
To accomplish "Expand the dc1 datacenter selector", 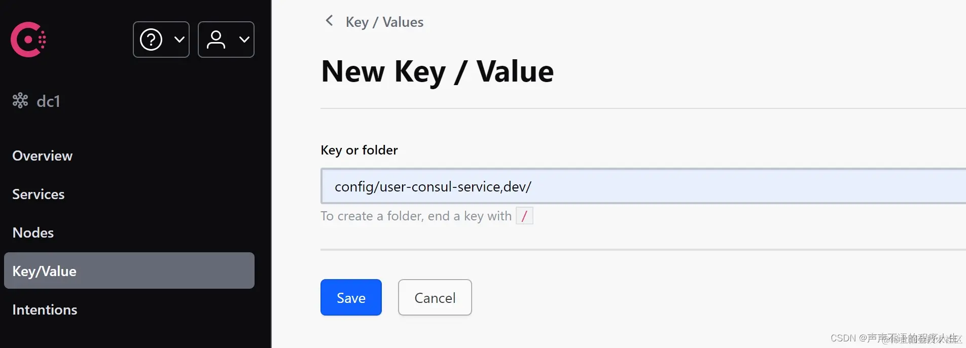I will 48,100.
